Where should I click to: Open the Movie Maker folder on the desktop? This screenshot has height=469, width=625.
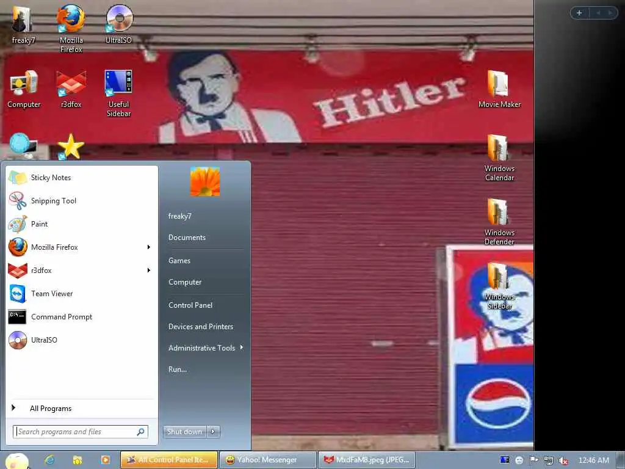point(499,89)
